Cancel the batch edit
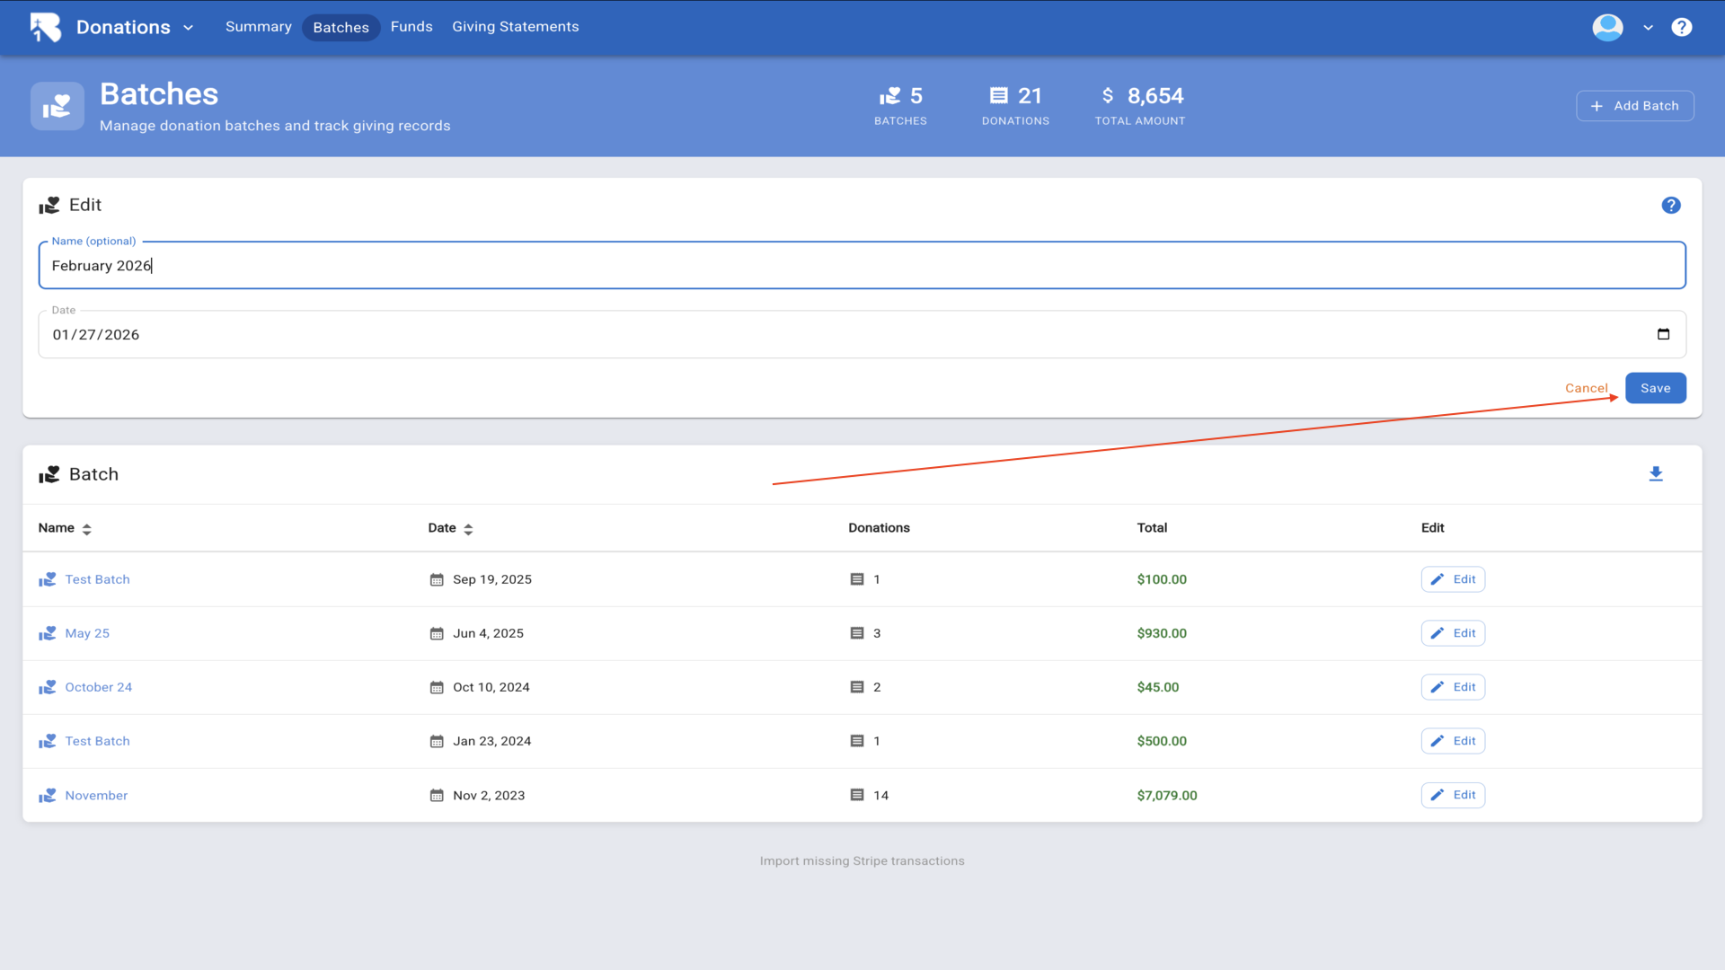The height and width of the screenshot is (970, 1725). coord(1586,388)
